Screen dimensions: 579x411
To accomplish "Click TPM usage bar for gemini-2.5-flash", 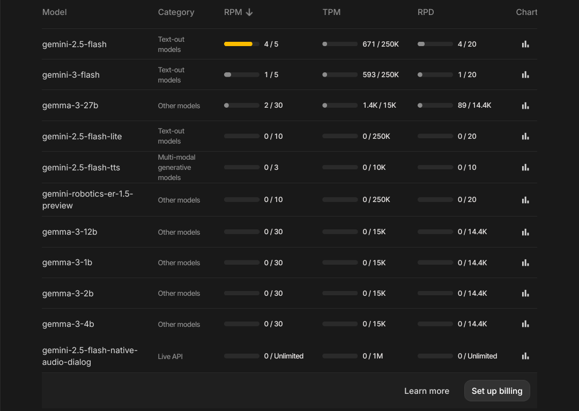I will click(x=340, y=44).
